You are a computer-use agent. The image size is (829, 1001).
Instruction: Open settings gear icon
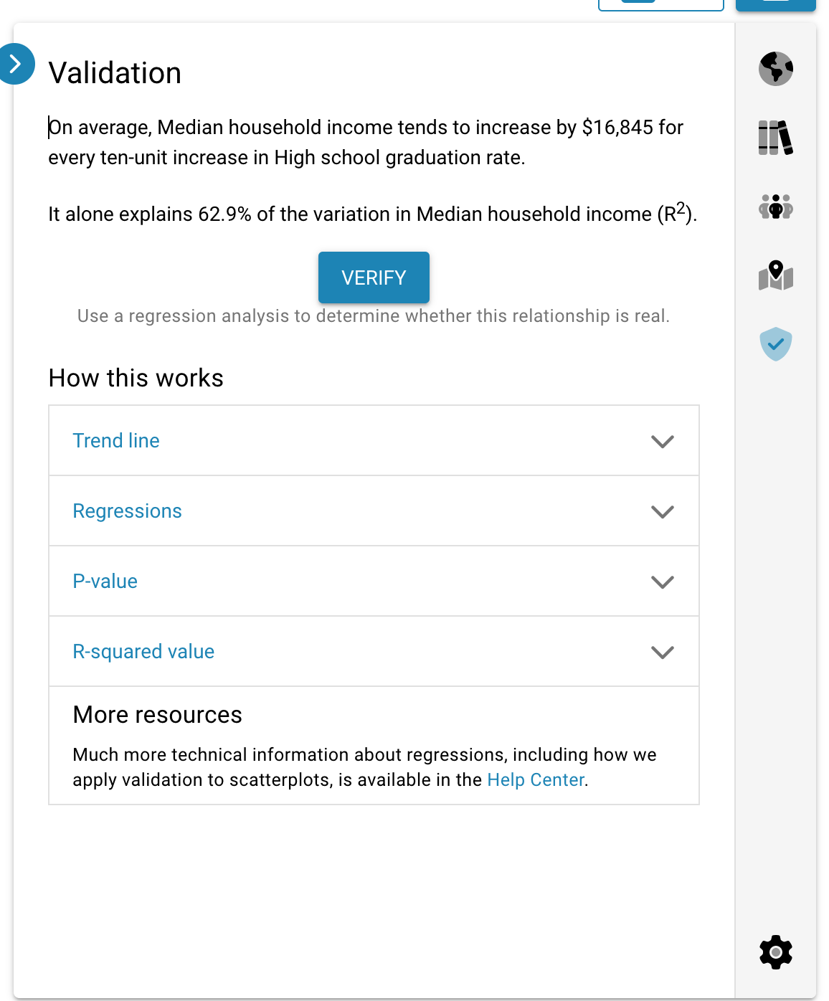tap(775, 952)
